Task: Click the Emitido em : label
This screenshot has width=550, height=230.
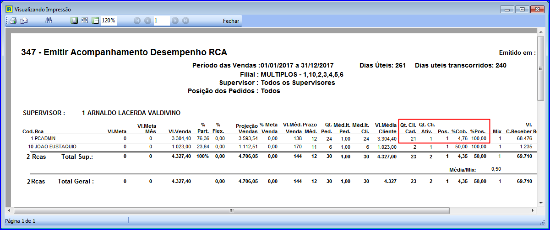Action: pos(517,53)
